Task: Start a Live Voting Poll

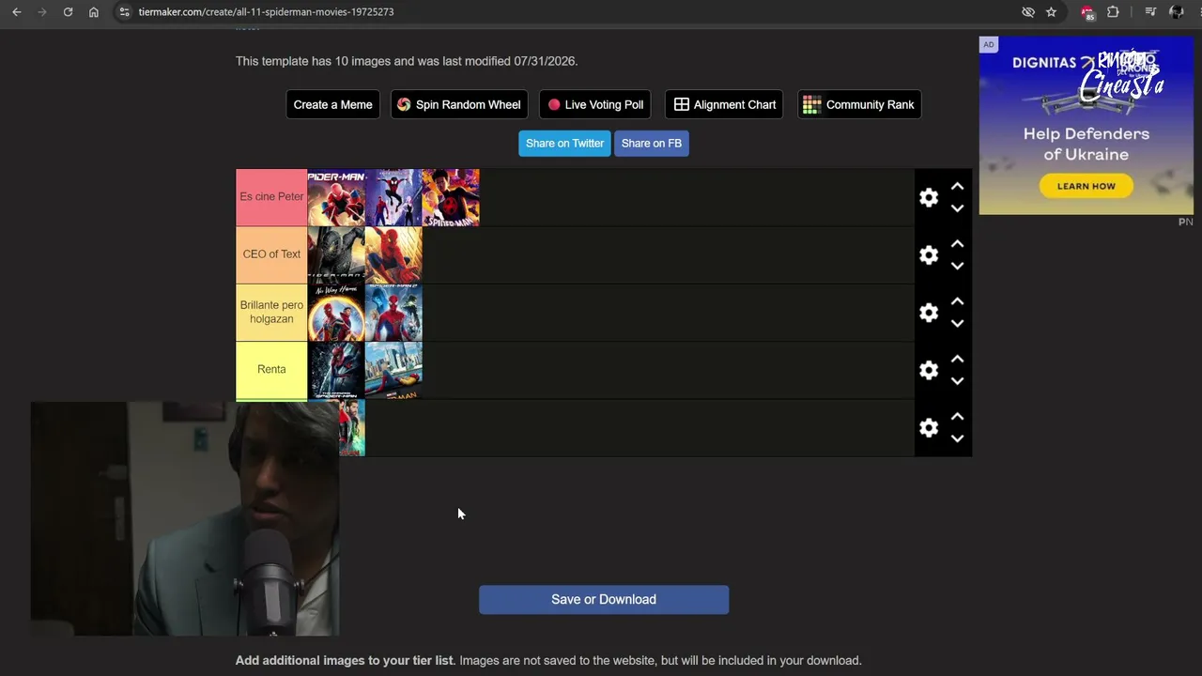Action: pos(595,104)
